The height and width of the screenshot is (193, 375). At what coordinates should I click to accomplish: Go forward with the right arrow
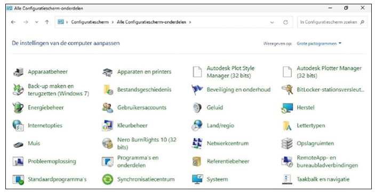click(x=26, y=22)
